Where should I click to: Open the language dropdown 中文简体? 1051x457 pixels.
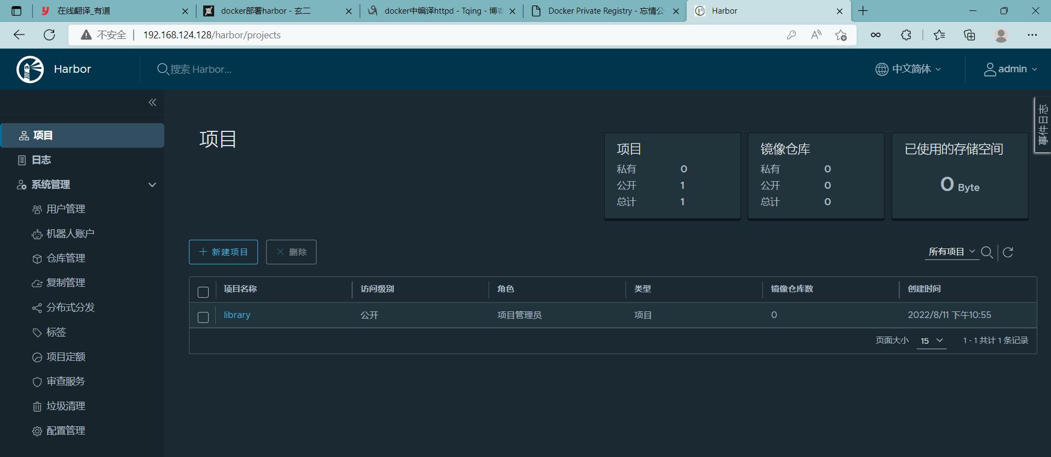tap(908, 69)
